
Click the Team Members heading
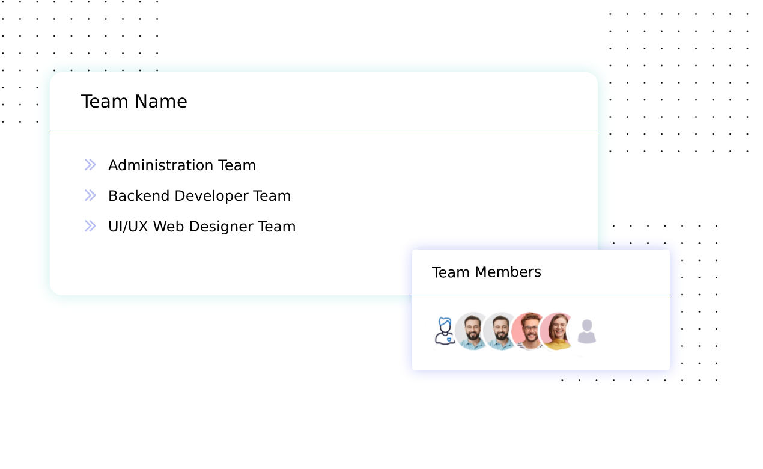click(x=486, y=272)
